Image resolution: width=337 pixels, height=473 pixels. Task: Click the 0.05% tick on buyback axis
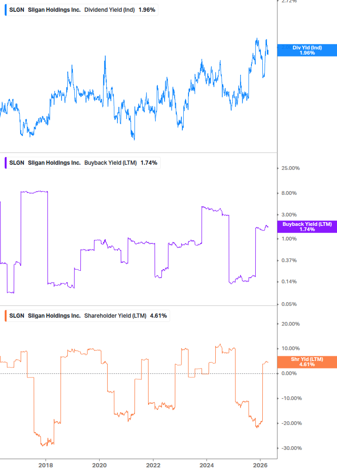click(289, 304)
